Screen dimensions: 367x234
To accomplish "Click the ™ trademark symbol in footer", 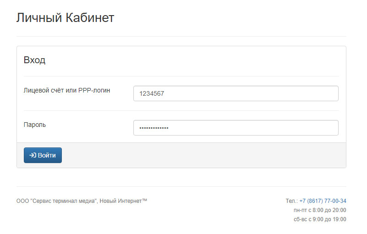I will [144, 200].
